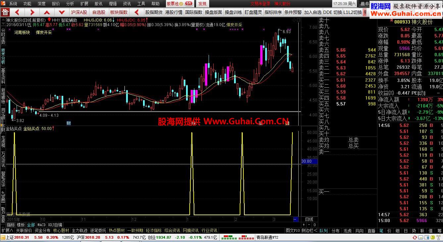Select the 笔 tab in the trades panel
This screenshot has height=242, width=443.
click(x=381, y=231)
